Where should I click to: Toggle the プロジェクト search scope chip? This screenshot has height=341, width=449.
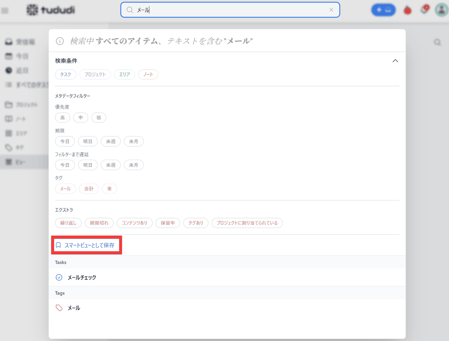[x=95, y=74]
